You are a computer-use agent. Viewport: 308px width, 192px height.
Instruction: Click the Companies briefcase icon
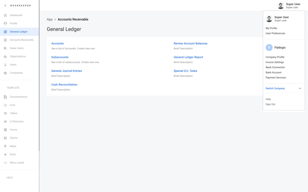click(x=5, y=73)
